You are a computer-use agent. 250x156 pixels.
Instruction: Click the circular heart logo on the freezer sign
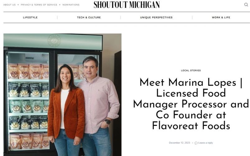54,40
